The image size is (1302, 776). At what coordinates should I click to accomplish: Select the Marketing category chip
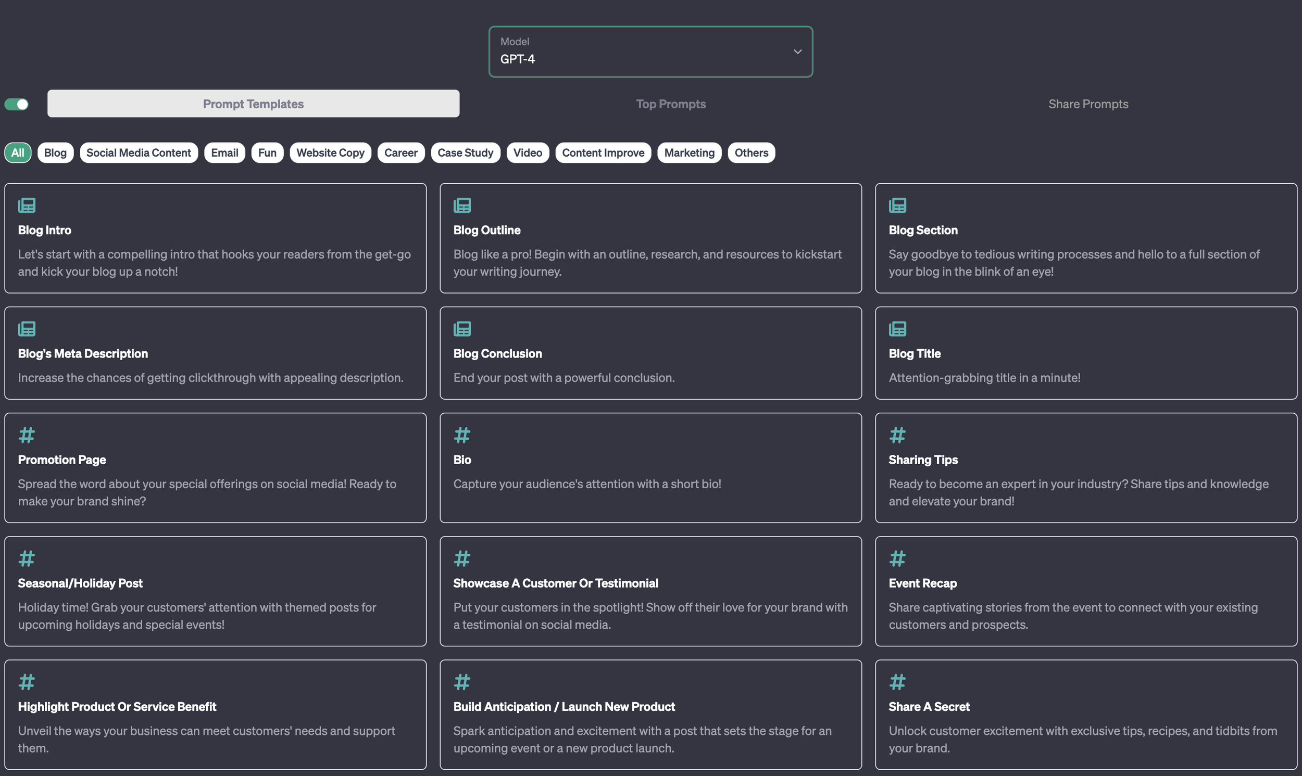point(689,152)
